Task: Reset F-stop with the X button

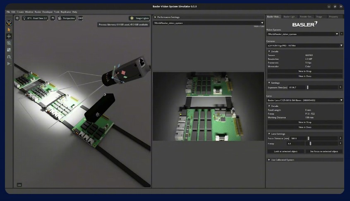Action: [340, 144]
